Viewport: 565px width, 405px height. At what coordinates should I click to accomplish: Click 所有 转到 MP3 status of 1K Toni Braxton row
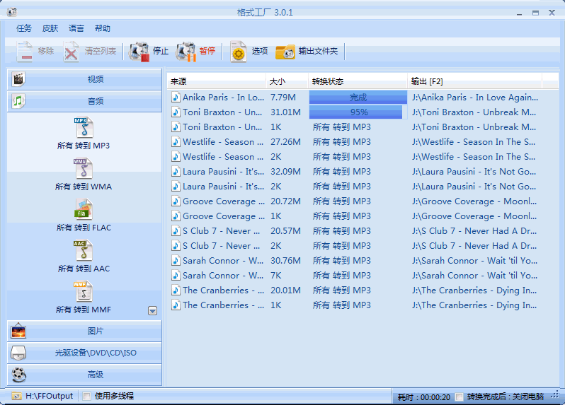(x=341, y=127)
